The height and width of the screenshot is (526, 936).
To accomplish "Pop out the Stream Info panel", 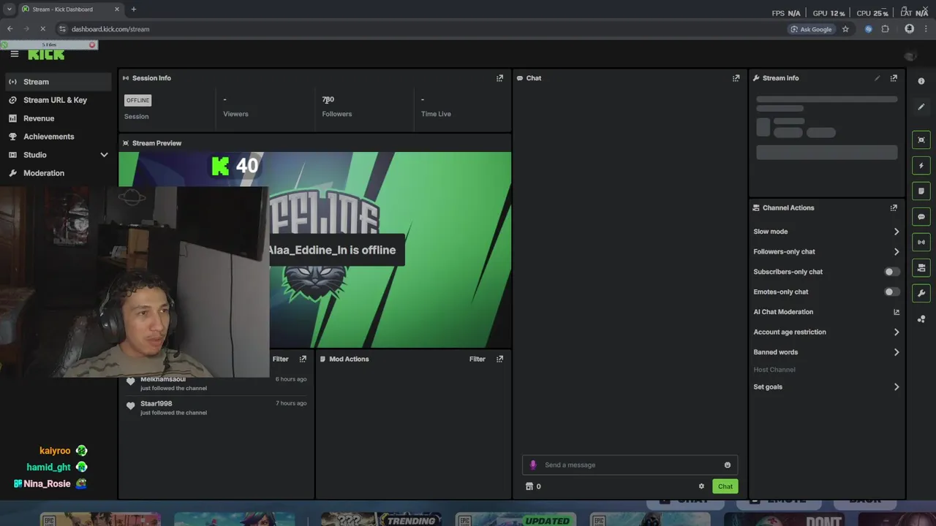I will click(894, 78).
